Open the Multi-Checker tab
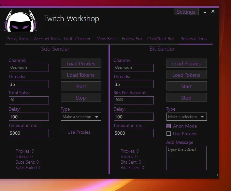The width and height of the screenshot is (231, 191). pyautogui.click(x=77, y=39)
